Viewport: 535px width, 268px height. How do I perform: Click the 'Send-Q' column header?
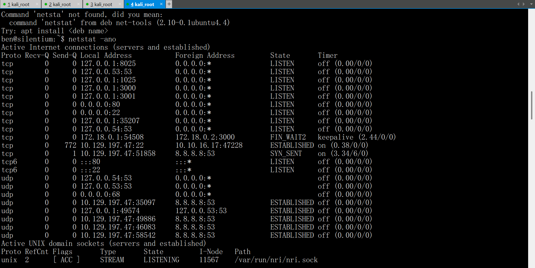tap(64, 55)
